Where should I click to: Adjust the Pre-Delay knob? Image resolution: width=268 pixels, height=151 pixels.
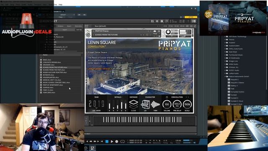tap(177, 104)
